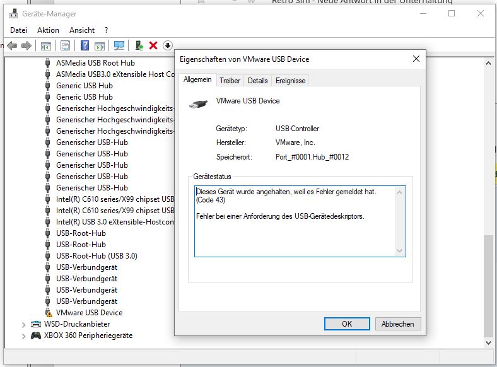Select the first Generischer Hochgeschwindigkeits entry
This screenshot has width=497, height=367.
pyautogui.click(x=115, y=108)
